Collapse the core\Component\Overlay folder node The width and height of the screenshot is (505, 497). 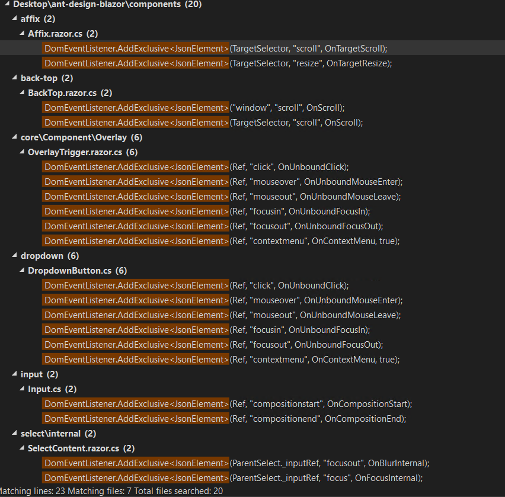(x=14, y=137)
